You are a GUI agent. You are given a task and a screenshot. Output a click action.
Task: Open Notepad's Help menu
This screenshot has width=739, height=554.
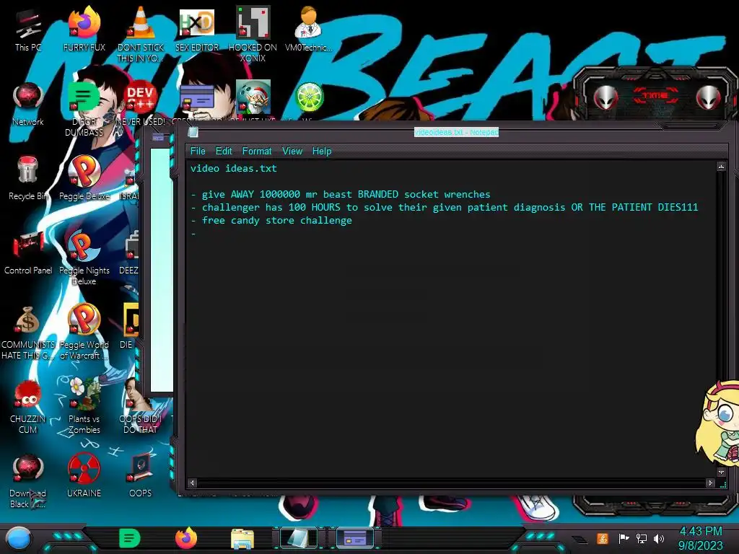point(321,151)
